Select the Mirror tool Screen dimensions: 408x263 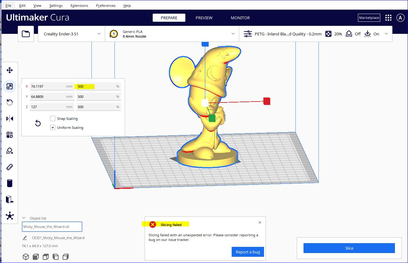10,118
